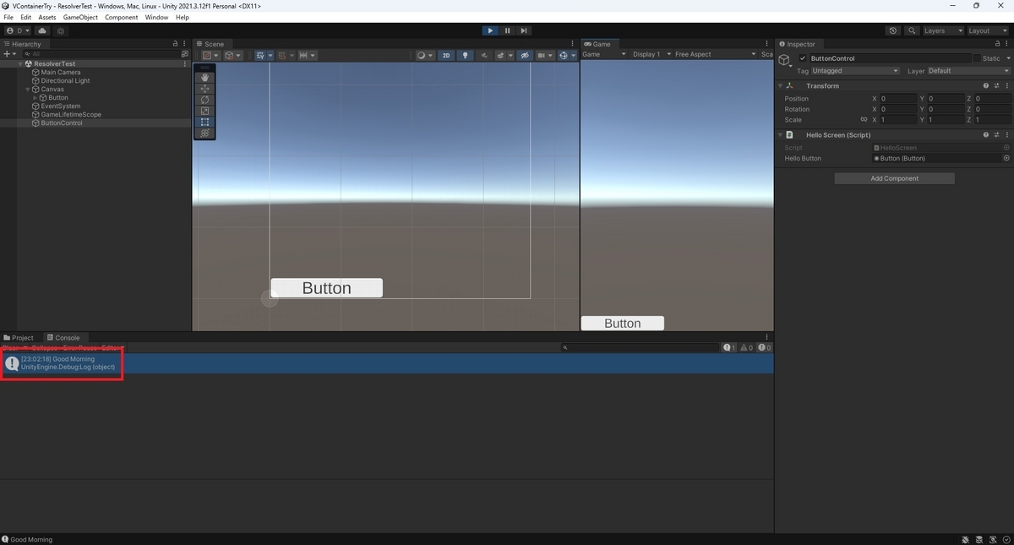The height and width of the screenshot is (545, 1014).
Task: Click the ButtonControl name input field
Action: (890, 58)
